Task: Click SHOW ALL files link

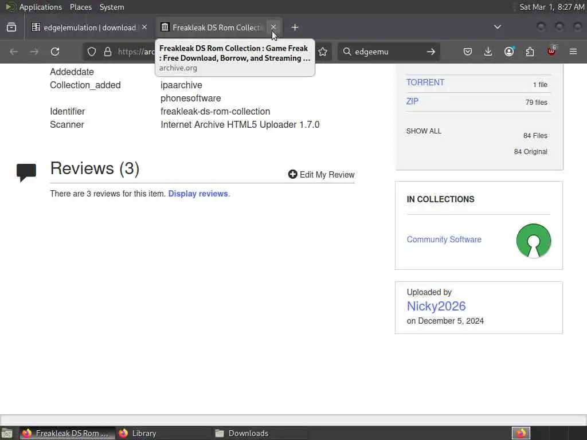Action: click(424, 131)
